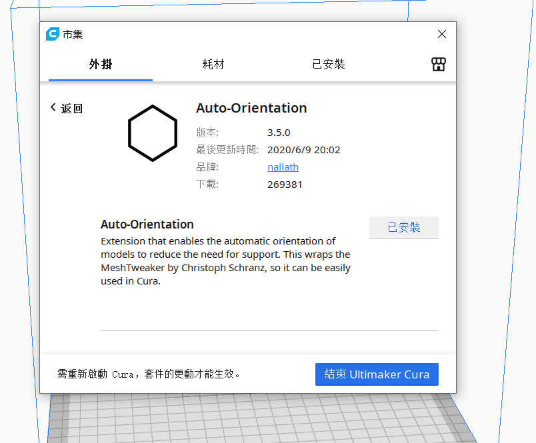Image resolution: width=536 pixels, height=443 pixels.
Task: Click the Auto-Orientation title heading
Action: tap(251, 108)
